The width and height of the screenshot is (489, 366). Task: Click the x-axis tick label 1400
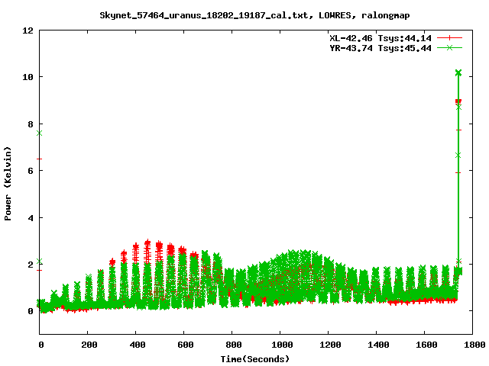click(x=378, y=345)
